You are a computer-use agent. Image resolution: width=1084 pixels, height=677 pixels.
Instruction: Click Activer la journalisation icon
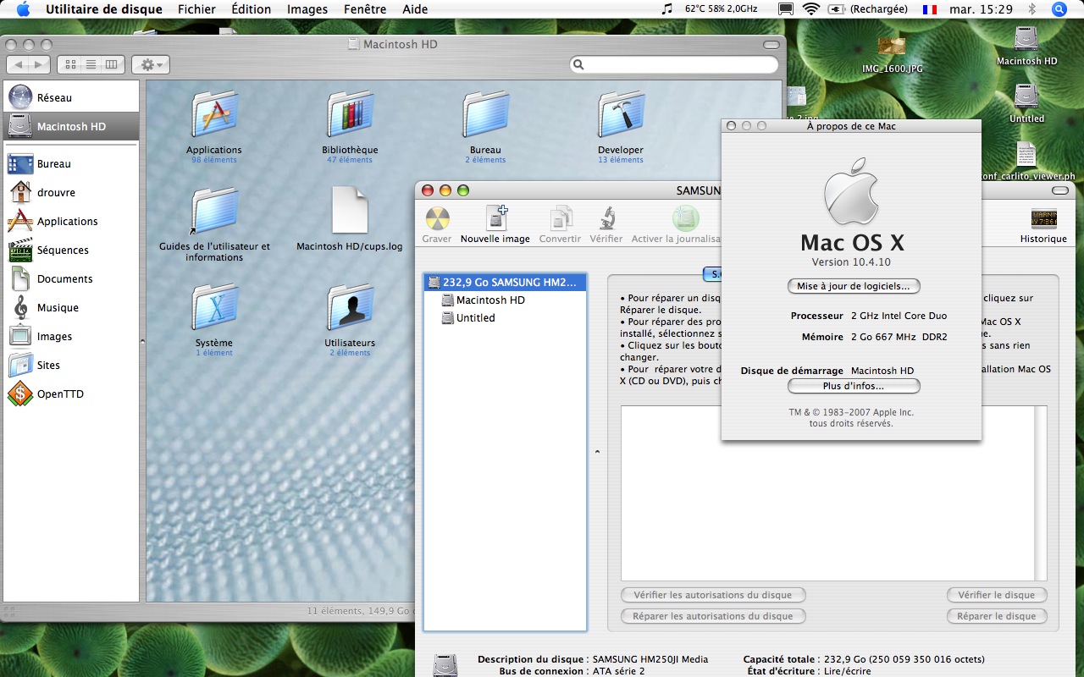coord(685,218)
